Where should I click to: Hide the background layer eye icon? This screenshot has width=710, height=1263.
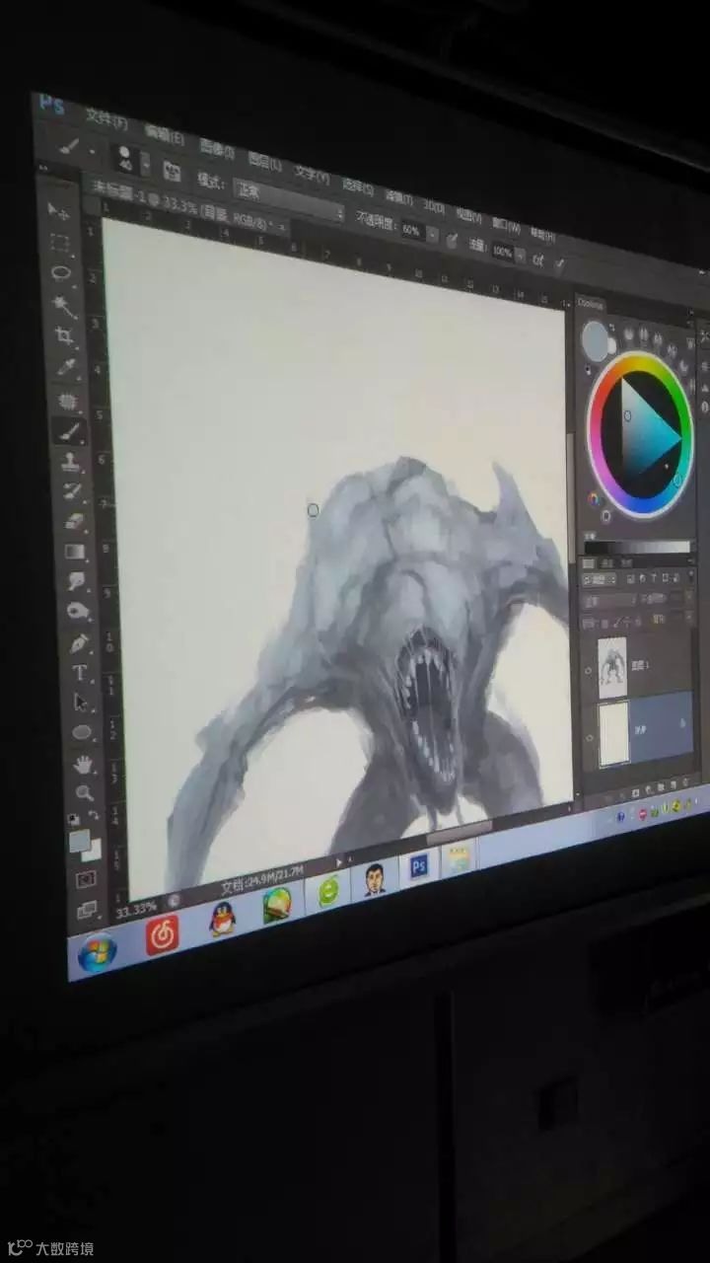591,736
